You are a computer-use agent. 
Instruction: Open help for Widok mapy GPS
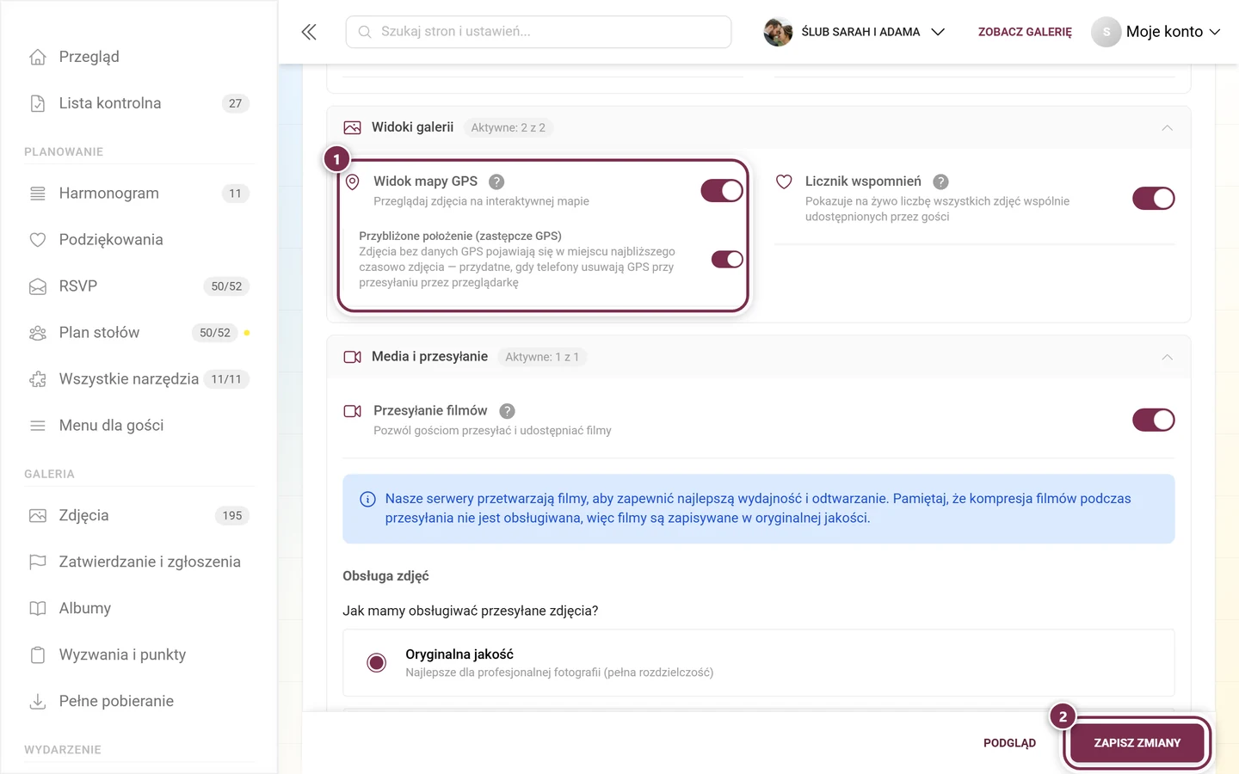(496, 181)
